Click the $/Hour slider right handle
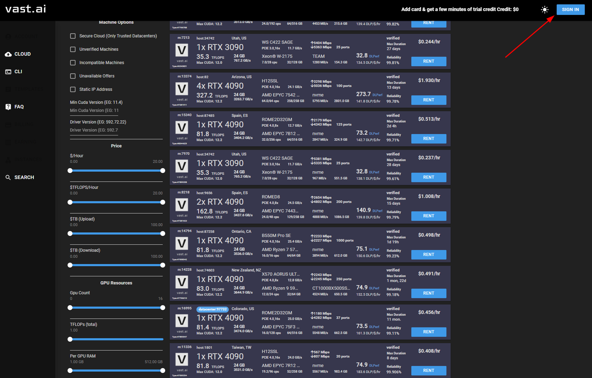Viewport: 592px width, 378px height. [x=163, y=171]
